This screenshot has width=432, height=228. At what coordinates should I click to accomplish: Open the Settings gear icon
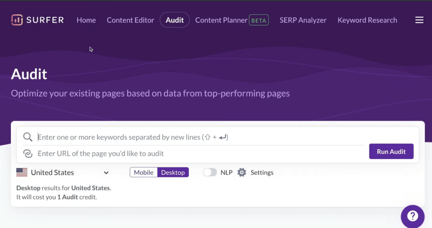coord(242,172)
